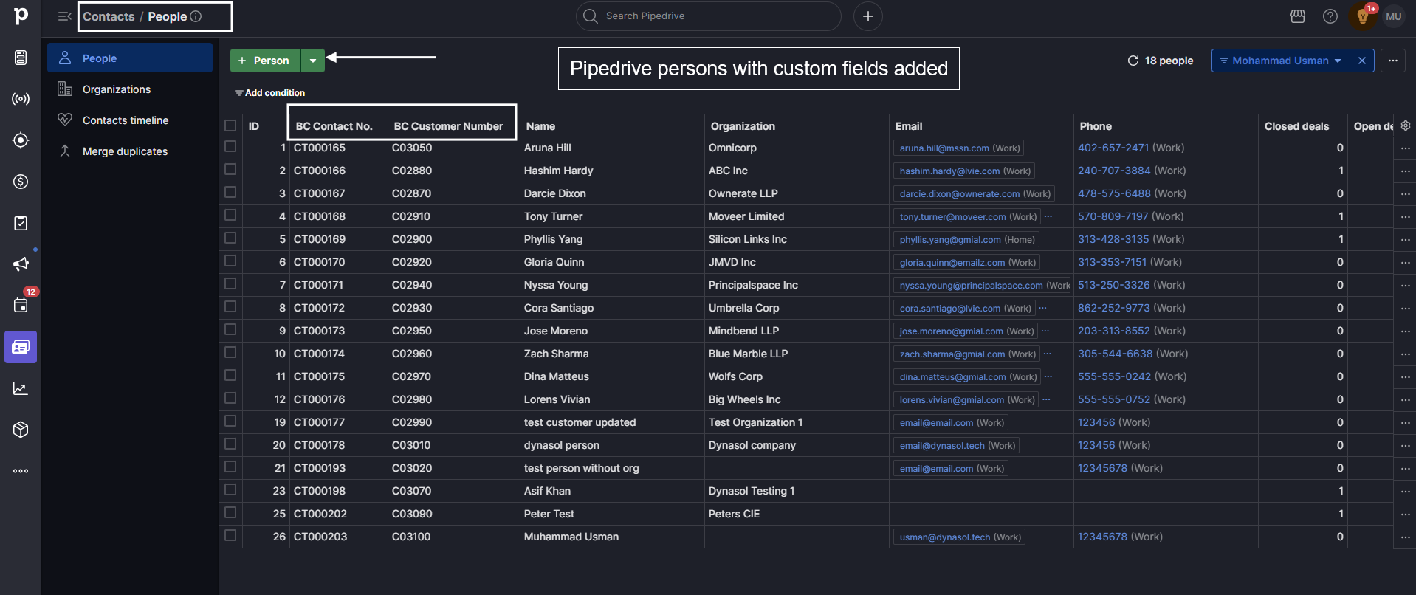This screenshot has height=595, width=1416.
Task: Open Insights chart sidebar icon
Action: click(21, 388)
